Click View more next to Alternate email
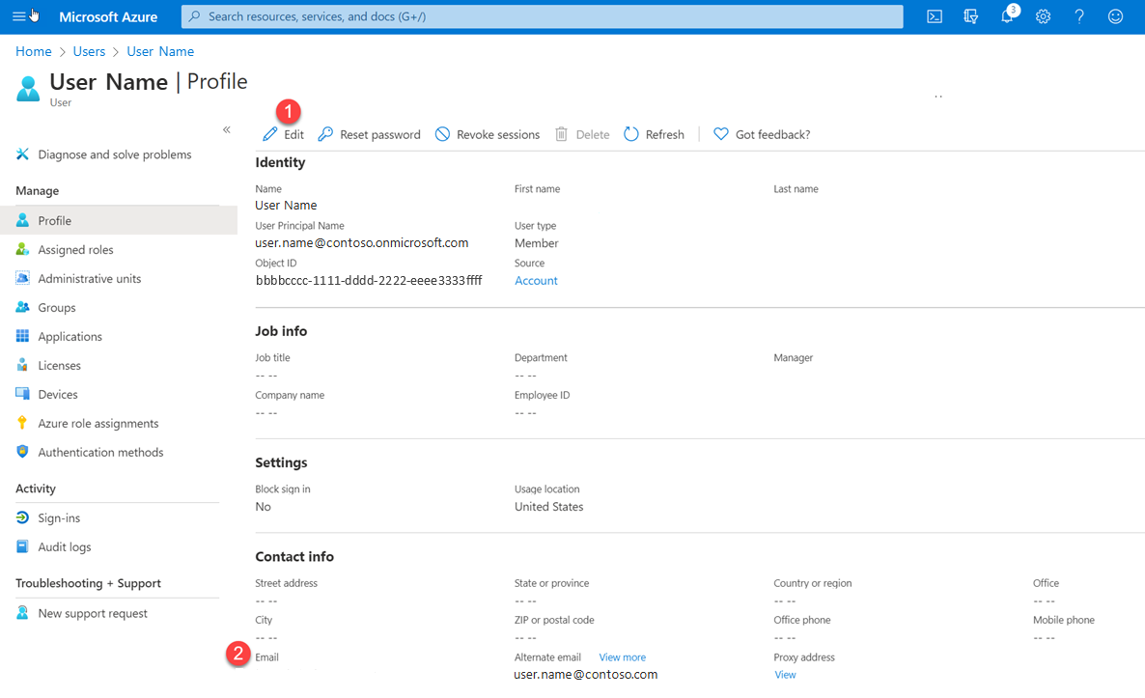 622,656
